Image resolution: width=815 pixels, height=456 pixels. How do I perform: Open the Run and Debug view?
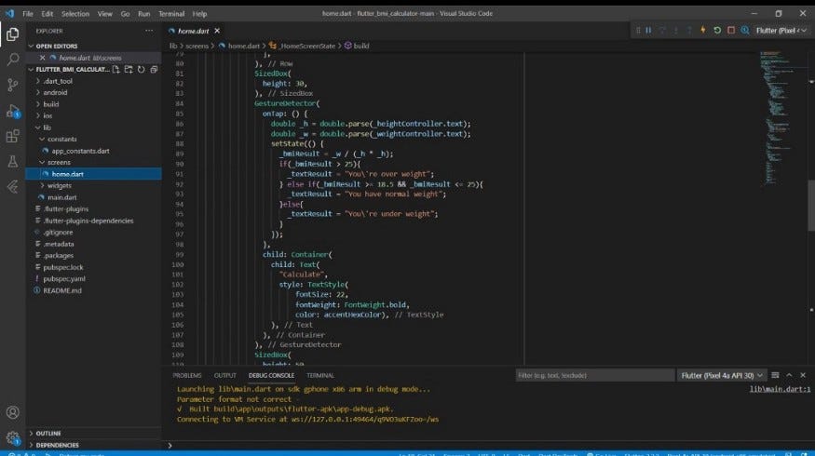tap(12, 111)
